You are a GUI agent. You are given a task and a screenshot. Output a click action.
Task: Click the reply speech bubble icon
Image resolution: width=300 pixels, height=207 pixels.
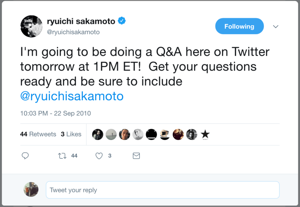[x=25, y=156]
